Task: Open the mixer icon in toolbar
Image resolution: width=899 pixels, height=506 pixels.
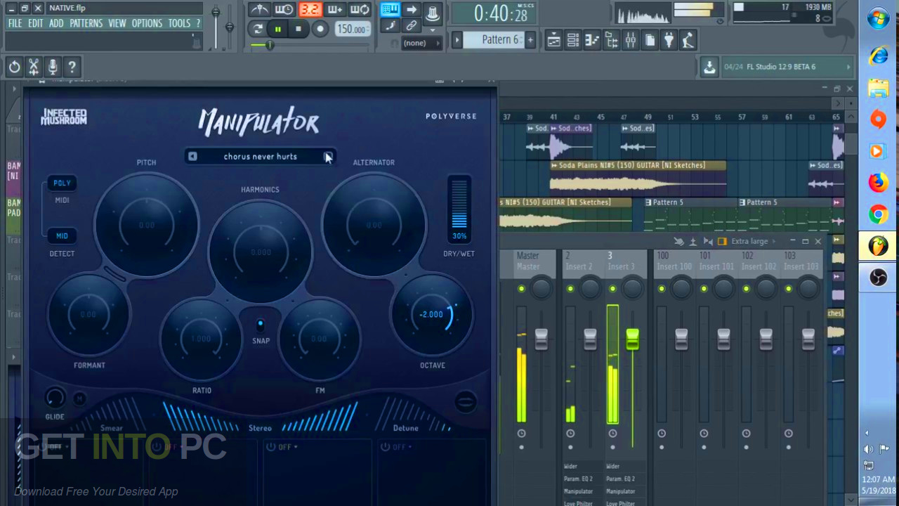Action: (631, 40)
